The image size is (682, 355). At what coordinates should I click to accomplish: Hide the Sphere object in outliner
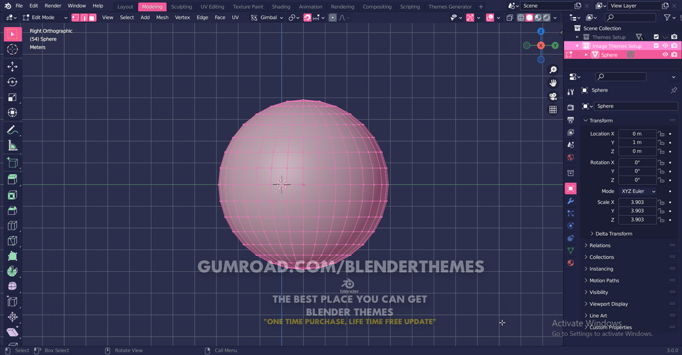(x=665, y=55)
